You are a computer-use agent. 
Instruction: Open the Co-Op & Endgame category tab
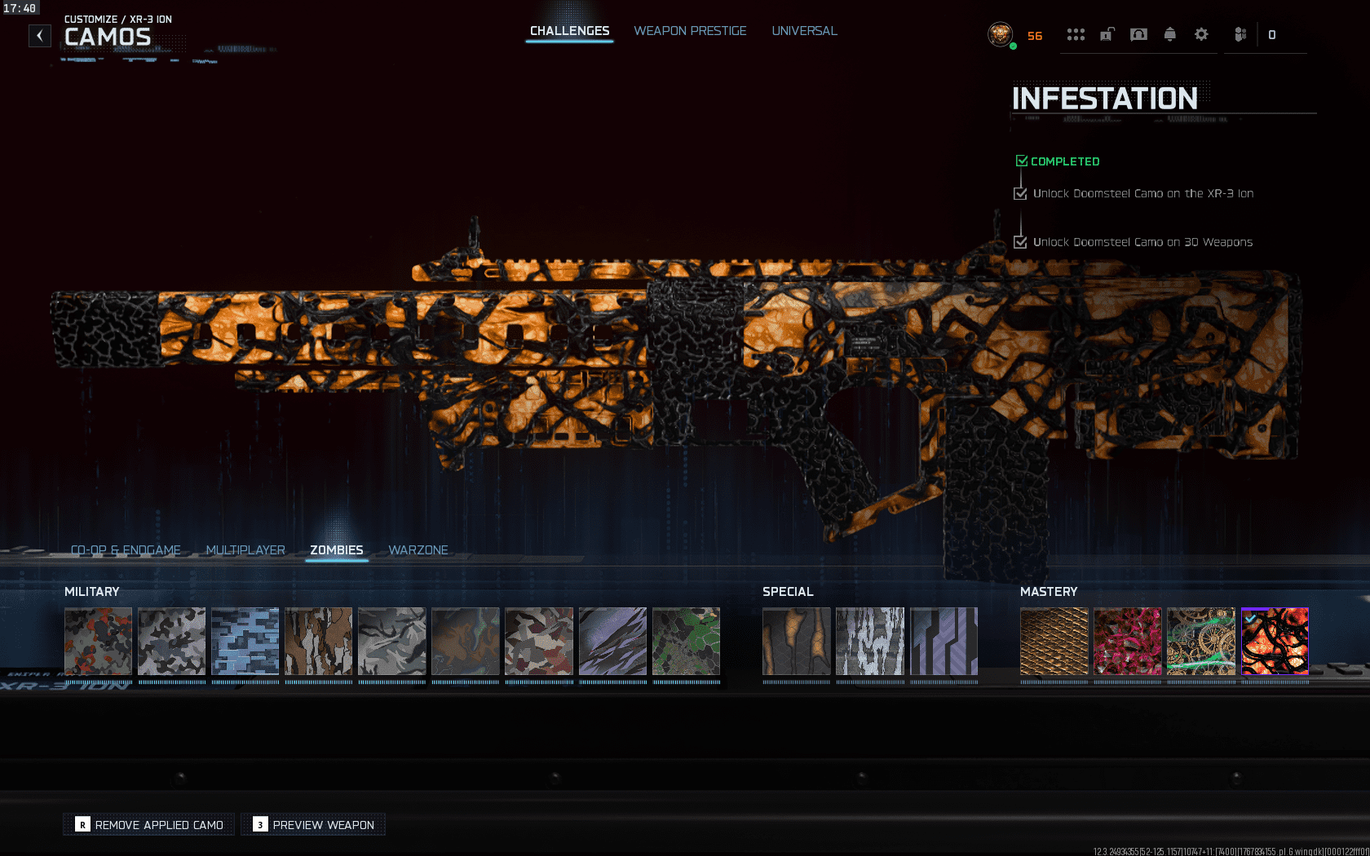click(x=126, y=550)
